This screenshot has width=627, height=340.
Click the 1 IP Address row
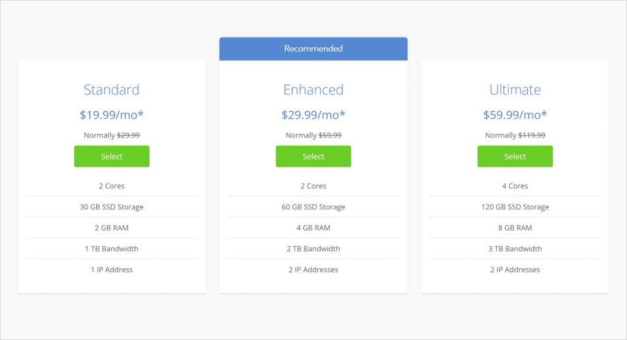pyautogui.click(x=111, y=270)
